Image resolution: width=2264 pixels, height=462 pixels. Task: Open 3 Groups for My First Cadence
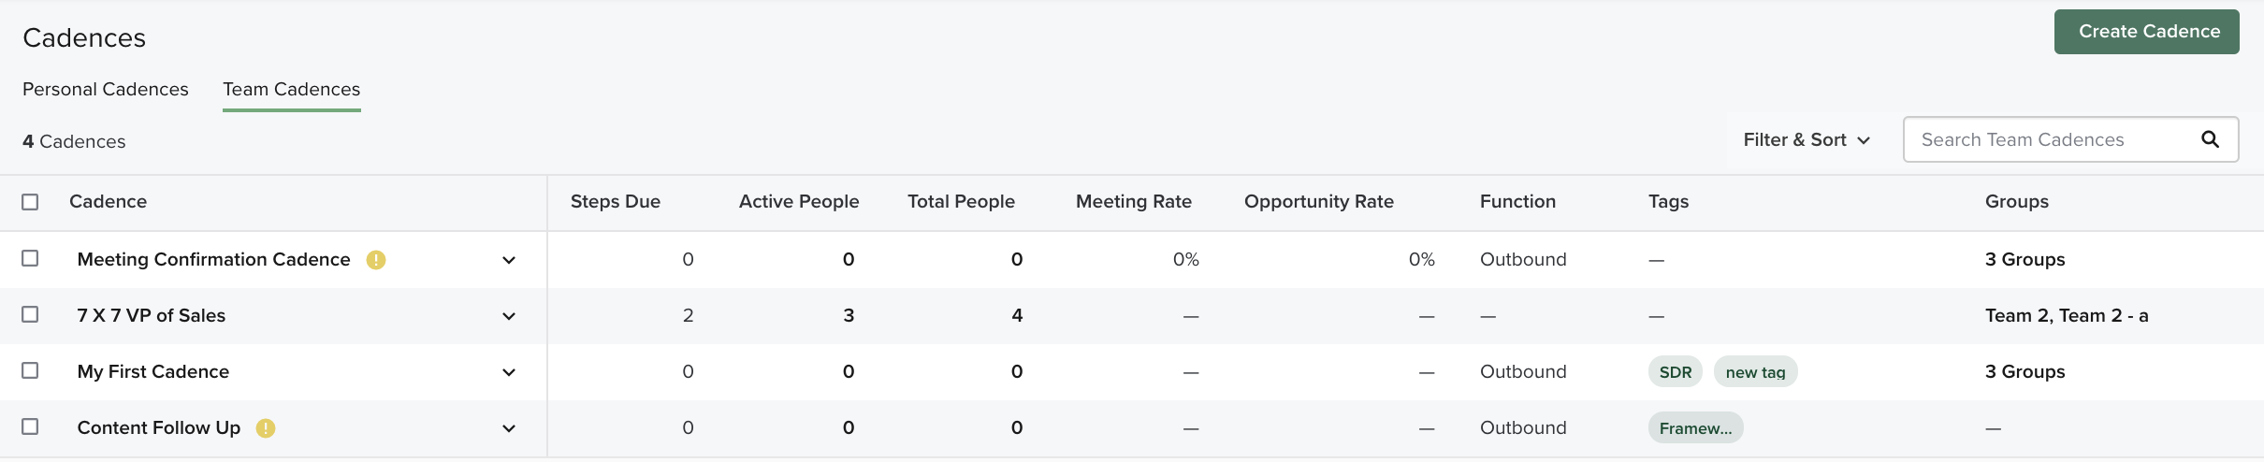2025,371
